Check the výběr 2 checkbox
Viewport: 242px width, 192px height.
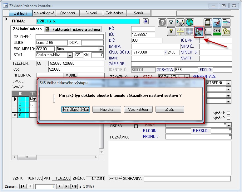tap(229, 118)
